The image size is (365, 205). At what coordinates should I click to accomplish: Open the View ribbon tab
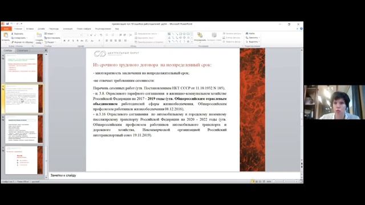(117, 29)
